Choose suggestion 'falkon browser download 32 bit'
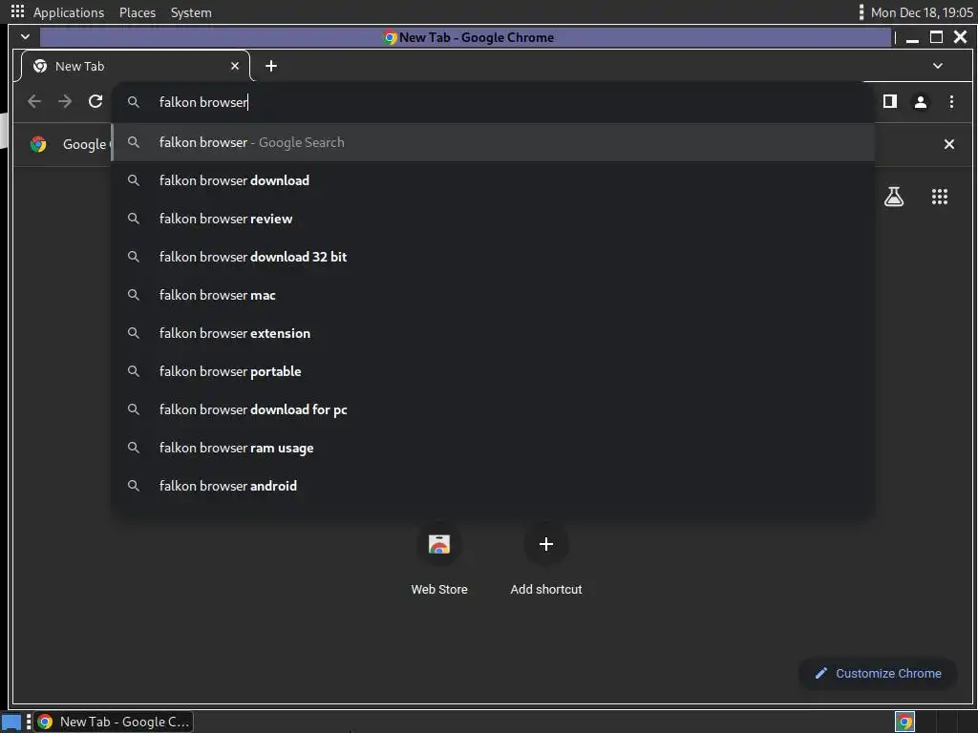Viewport: 978px width, 733px height. tap(493, 257)
